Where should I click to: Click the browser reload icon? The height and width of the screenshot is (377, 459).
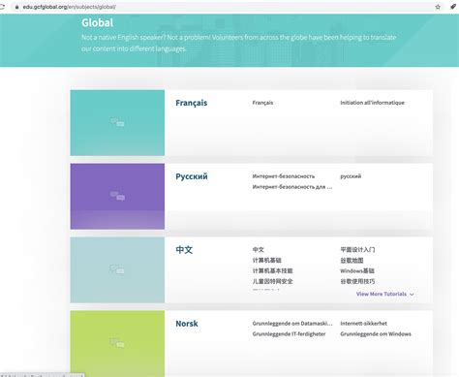(x=2, y=7)
